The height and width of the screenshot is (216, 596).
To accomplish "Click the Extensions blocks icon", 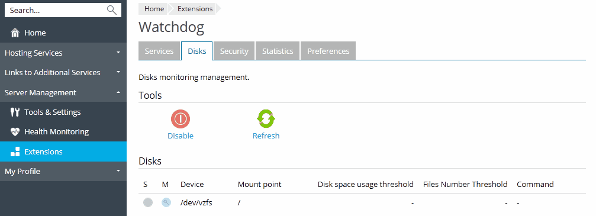I will click(x=15, y=151).
